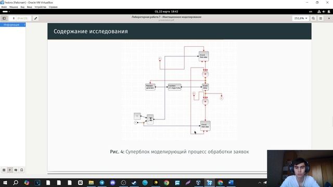Image resolution: width=333 pixels, height=187 pixels.
Task: Open Windows taskbar search
Action: pos(16,182)
